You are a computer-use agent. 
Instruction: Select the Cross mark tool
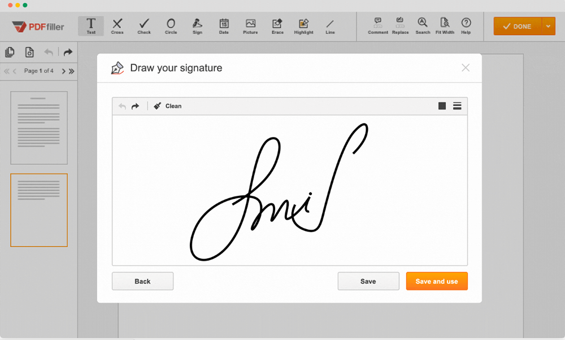[117, 26]
